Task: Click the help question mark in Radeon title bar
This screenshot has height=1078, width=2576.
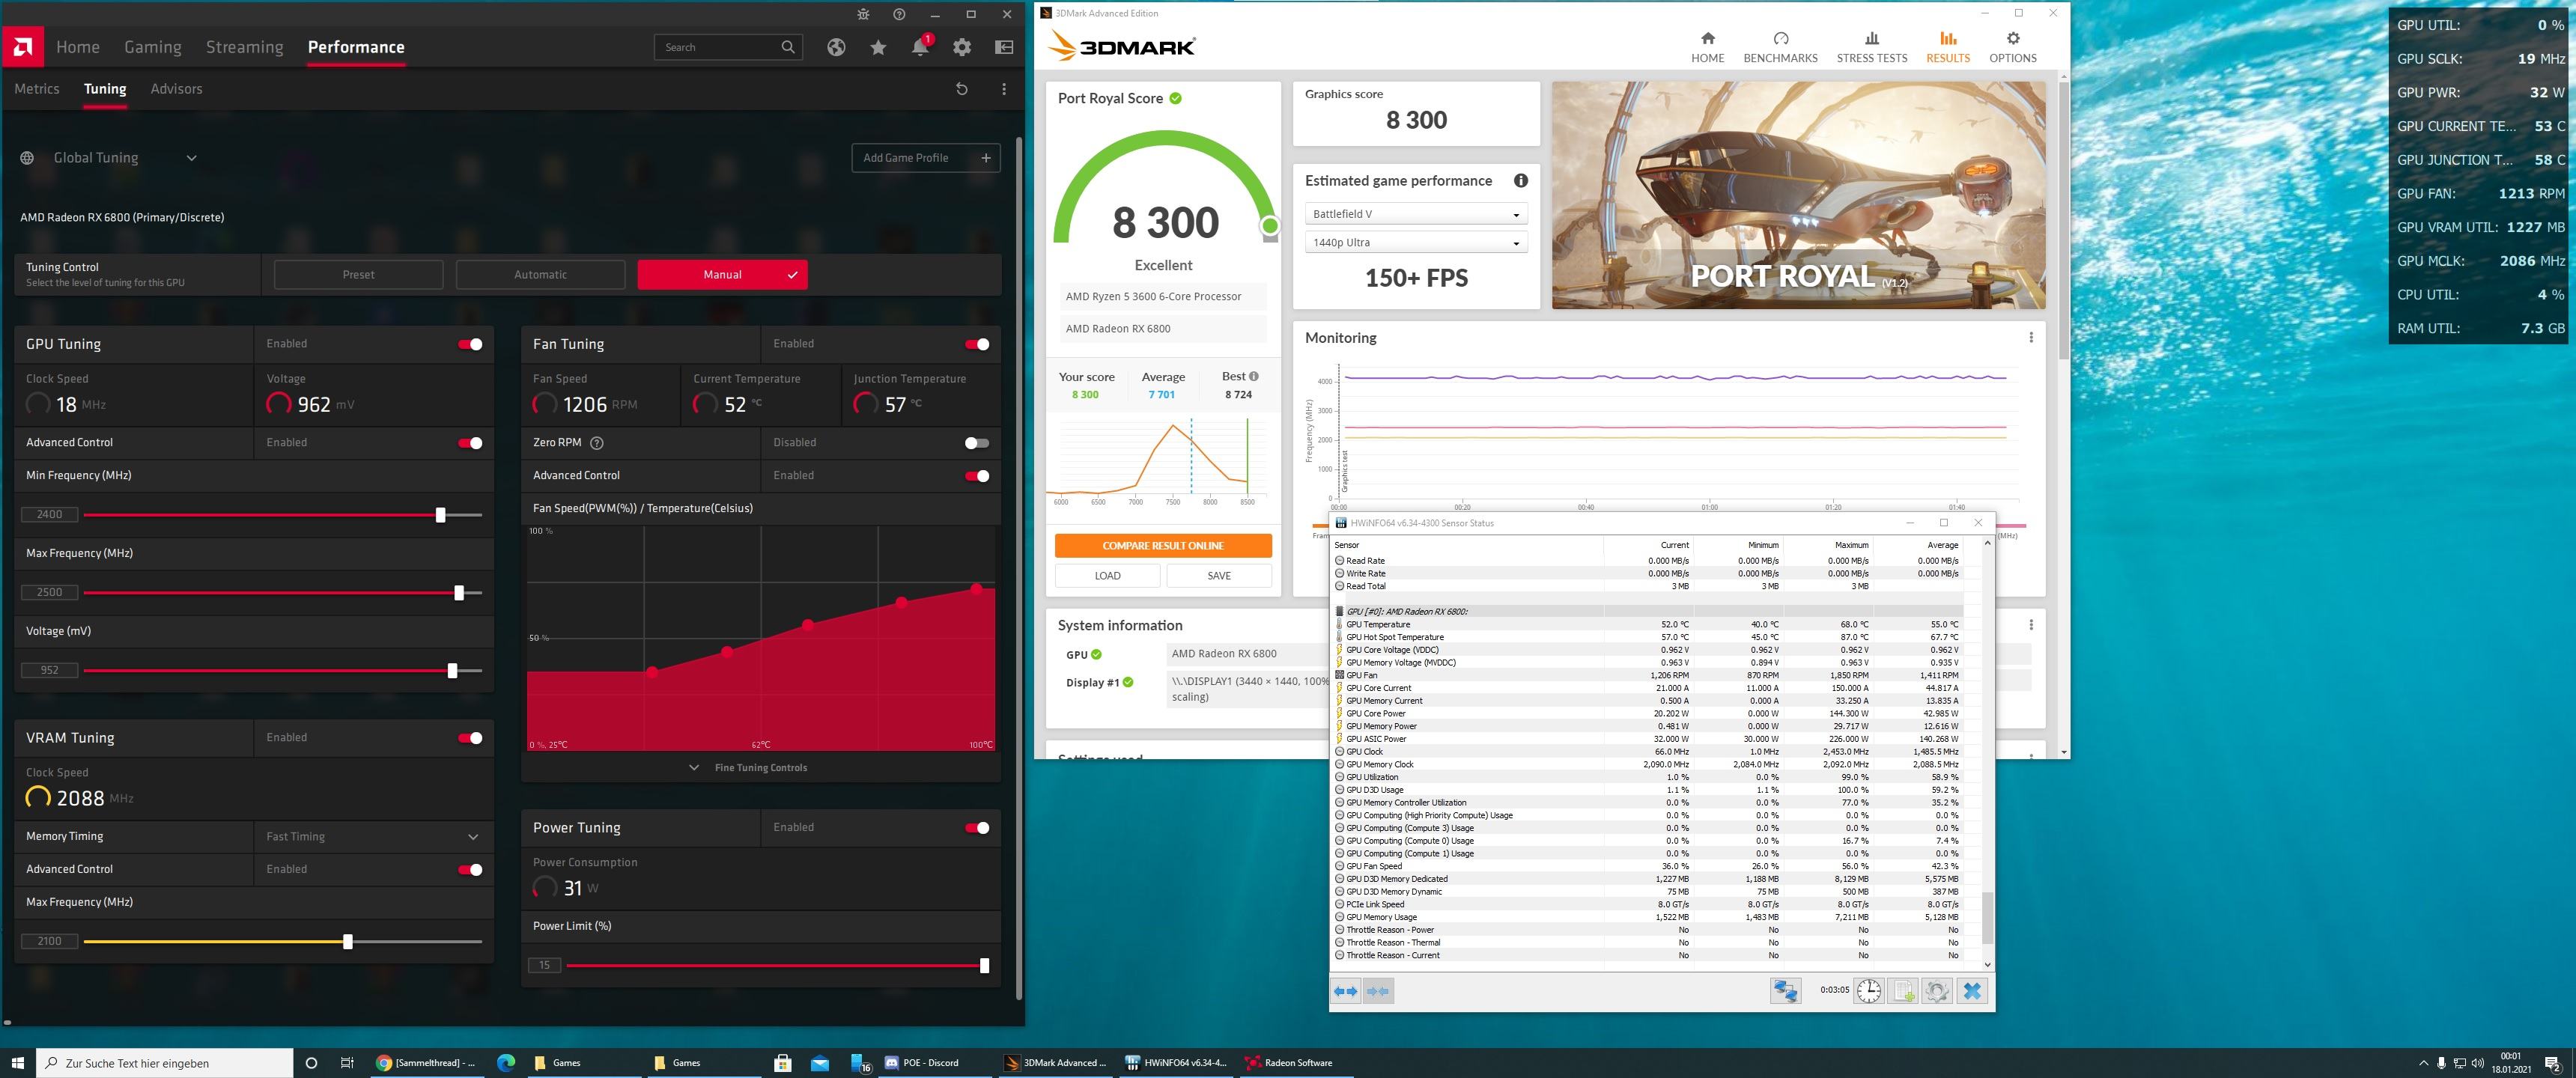Action: click(x=899, y=14)
